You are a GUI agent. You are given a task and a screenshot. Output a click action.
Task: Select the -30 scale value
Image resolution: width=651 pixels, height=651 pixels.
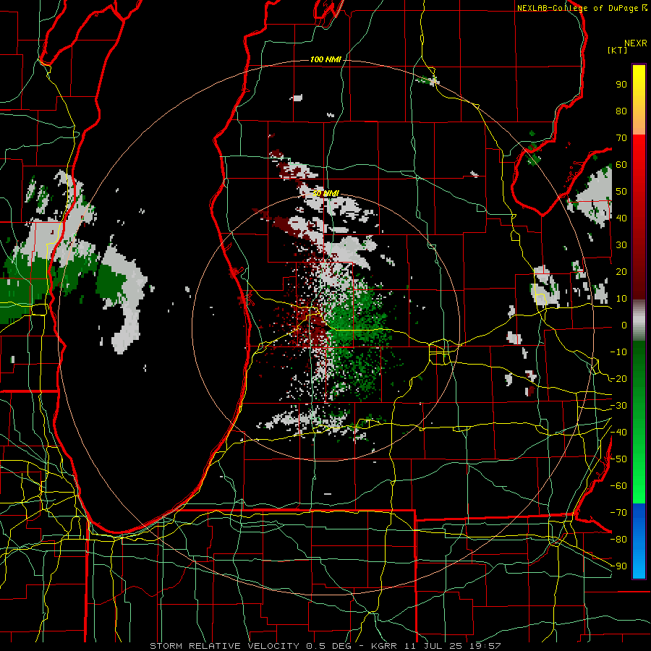(618, 406)
